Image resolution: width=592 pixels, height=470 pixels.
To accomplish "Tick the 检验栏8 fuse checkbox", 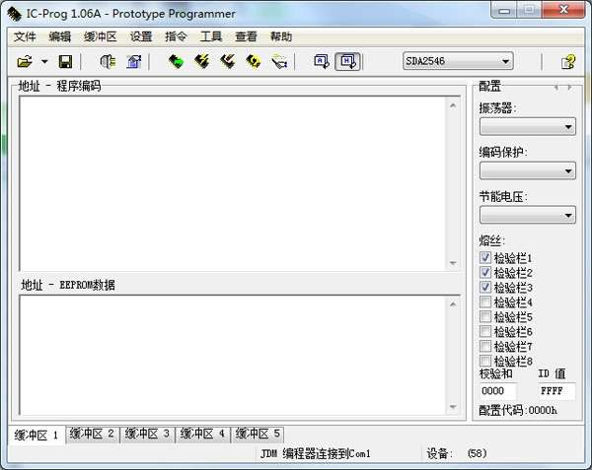I will point(485,361).
